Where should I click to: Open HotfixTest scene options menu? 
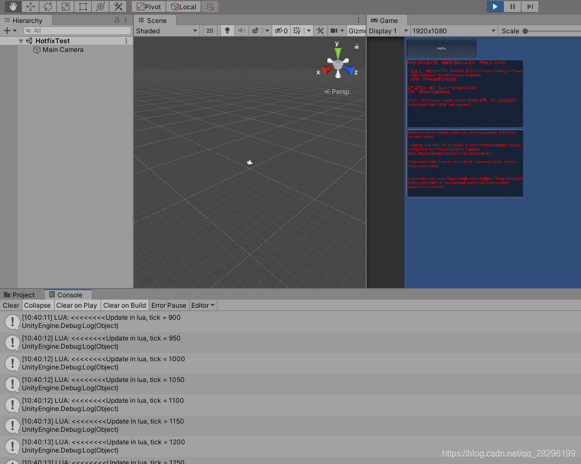[126, 41]
